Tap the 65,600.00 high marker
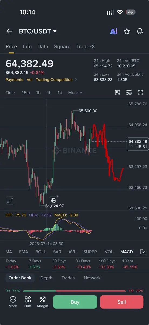This screenshot has height=325, width=149. tap(88, 111)
